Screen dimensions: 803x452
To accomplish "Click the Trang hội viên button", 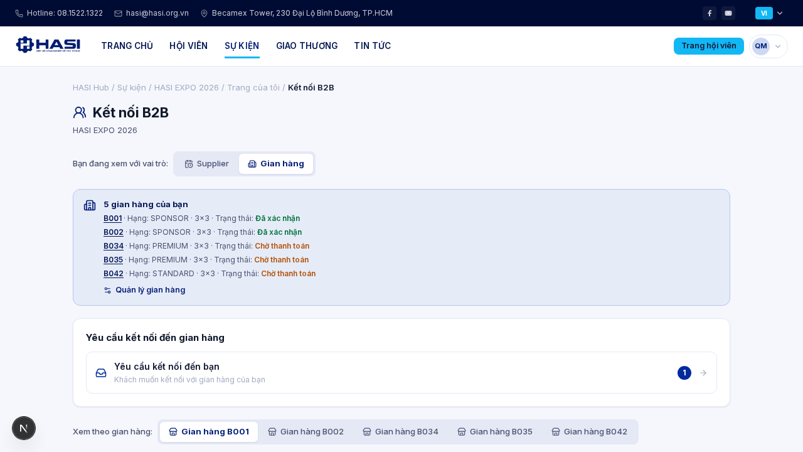I will [709, 46].
